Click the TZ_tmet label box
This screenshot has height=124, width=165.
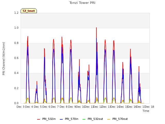[29, 11]
